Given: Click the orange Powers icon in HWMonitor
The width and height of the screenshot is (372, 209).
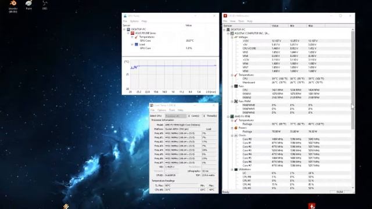Looking at the screenshot, I should [236, 128].
